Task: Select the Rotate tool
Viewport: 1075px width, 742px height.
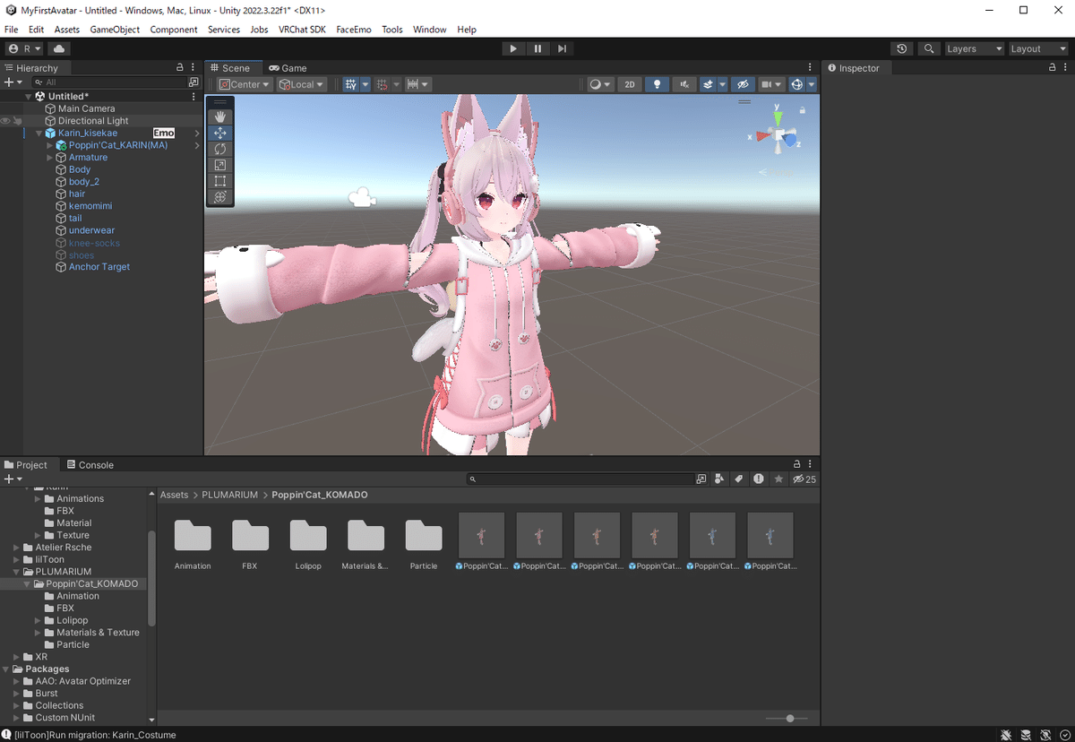Action: pos(220,149)
